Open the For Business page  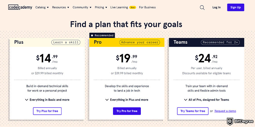[147, 8]
